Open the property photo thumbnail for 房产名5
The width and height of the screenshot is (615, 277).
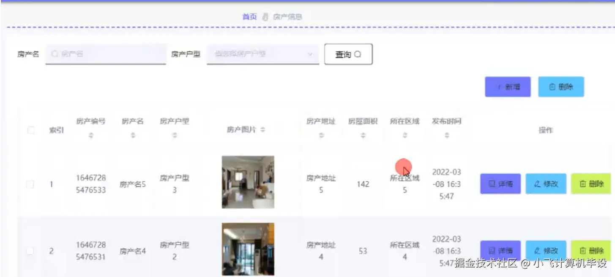[x=248, y=182]
